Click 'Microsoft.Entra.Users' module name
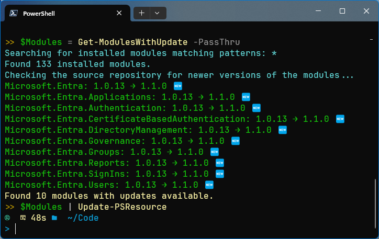The width and height of the screenshot is (379, 239). [x=60, y=185]
